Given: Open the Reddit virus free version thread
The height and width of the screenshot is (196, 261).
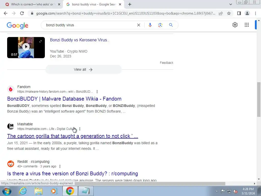Looking at the screenshot, I should (73, 174).
